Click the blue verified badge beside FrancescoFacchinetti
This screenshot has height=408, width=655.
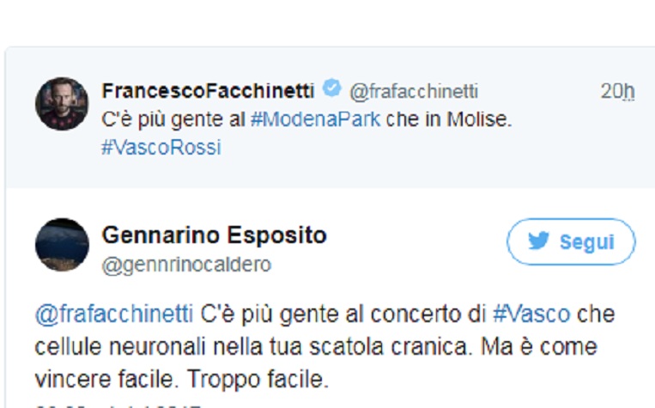tap(332, 90)
